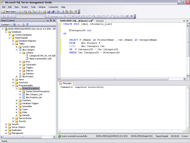Expand the Views folder node
Image resolution: width=190 pixels, height=143 pixels.
(13, 80)
